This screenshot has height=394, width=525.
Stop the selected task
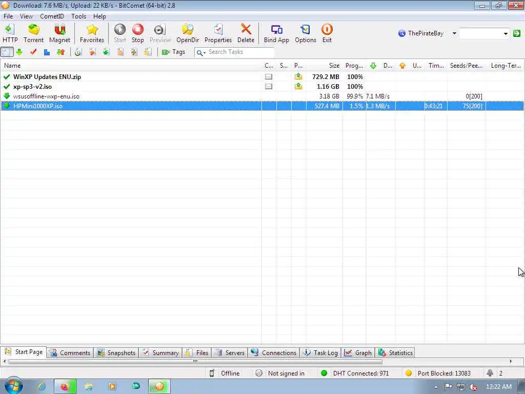pyautogui.click(x=137, y=33)
